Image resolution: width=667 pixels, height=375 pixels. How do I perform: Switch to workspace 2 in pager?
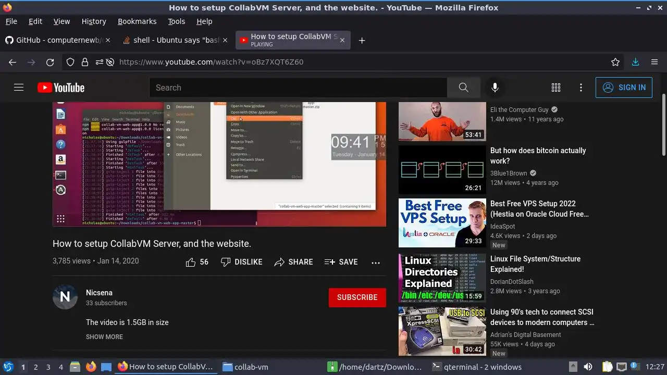35,367
